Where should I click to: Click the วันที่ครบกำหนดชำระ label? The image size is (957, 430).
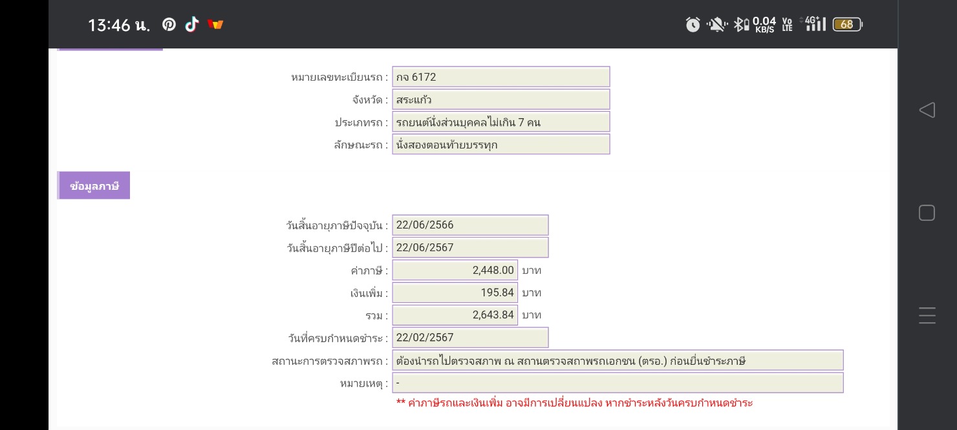point(338,338)
